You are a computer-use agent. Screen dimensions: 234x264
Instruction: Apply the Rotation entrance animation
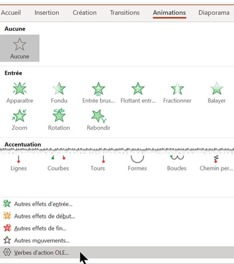pos(59,119)
